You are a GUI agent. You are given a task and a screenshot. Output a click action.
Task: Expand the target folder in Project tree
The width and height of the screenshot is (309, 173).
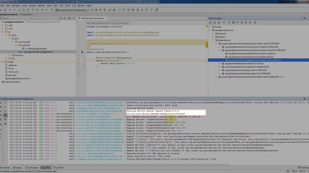[2, 62]
